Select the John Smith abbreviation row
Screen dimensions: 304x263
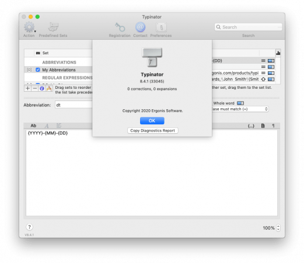tap(243, 79)
